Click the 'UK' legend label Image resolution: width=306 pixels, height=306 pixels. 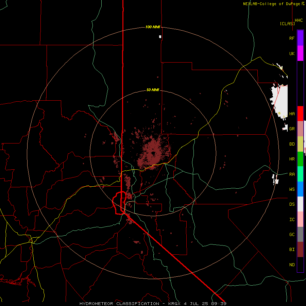point(292,54)
